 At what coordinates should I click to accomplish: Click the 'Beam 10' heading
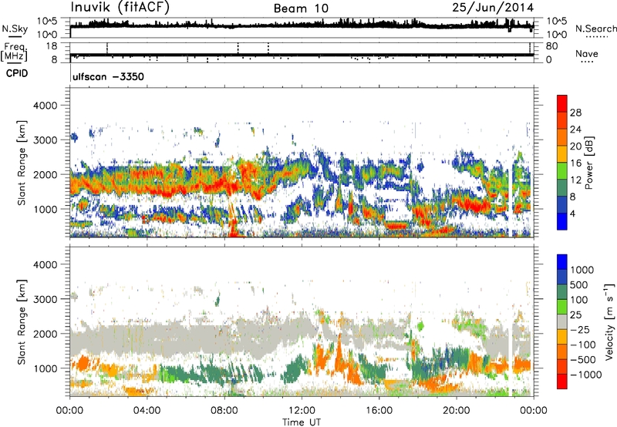(x=301, y=8)
